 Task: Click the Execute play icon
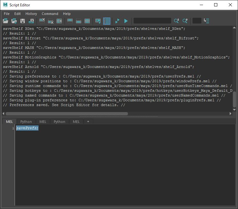point(126,21)
